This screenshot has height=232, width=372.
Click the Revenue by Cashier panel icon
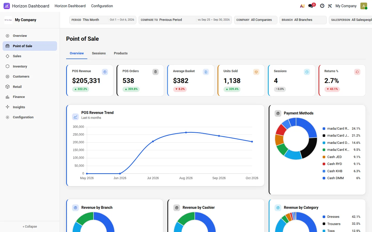click(177, 208)
